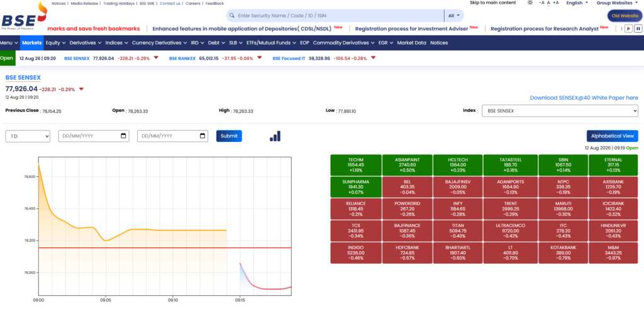Viewport: 644px width, 309px height.
Task: Decrease font size with -A
Action: pyautogui.click(x=541, y=3)
